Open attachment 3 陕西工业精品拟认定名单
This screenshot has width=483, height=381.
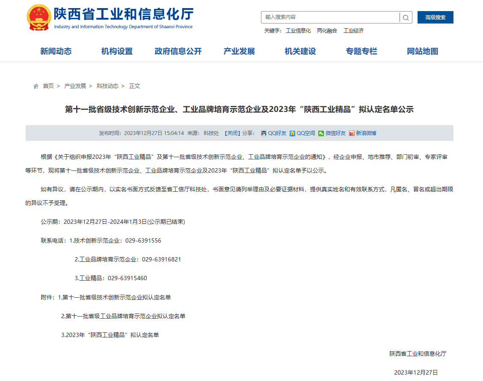click(110, 335)
